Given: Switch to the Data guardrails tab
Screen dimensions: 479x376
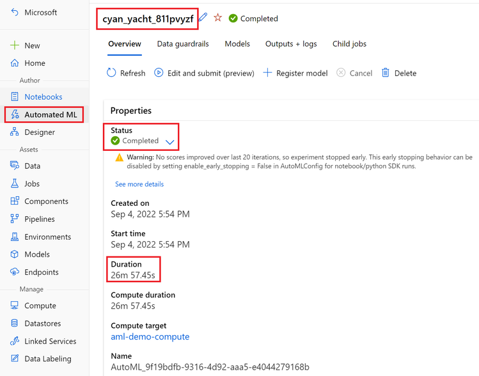Looking at the screenshot, I should coord(183,44).
